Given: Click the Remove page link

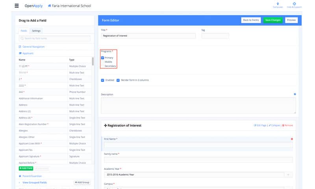Looking at the screenshot, I should [x=287, y=125].
